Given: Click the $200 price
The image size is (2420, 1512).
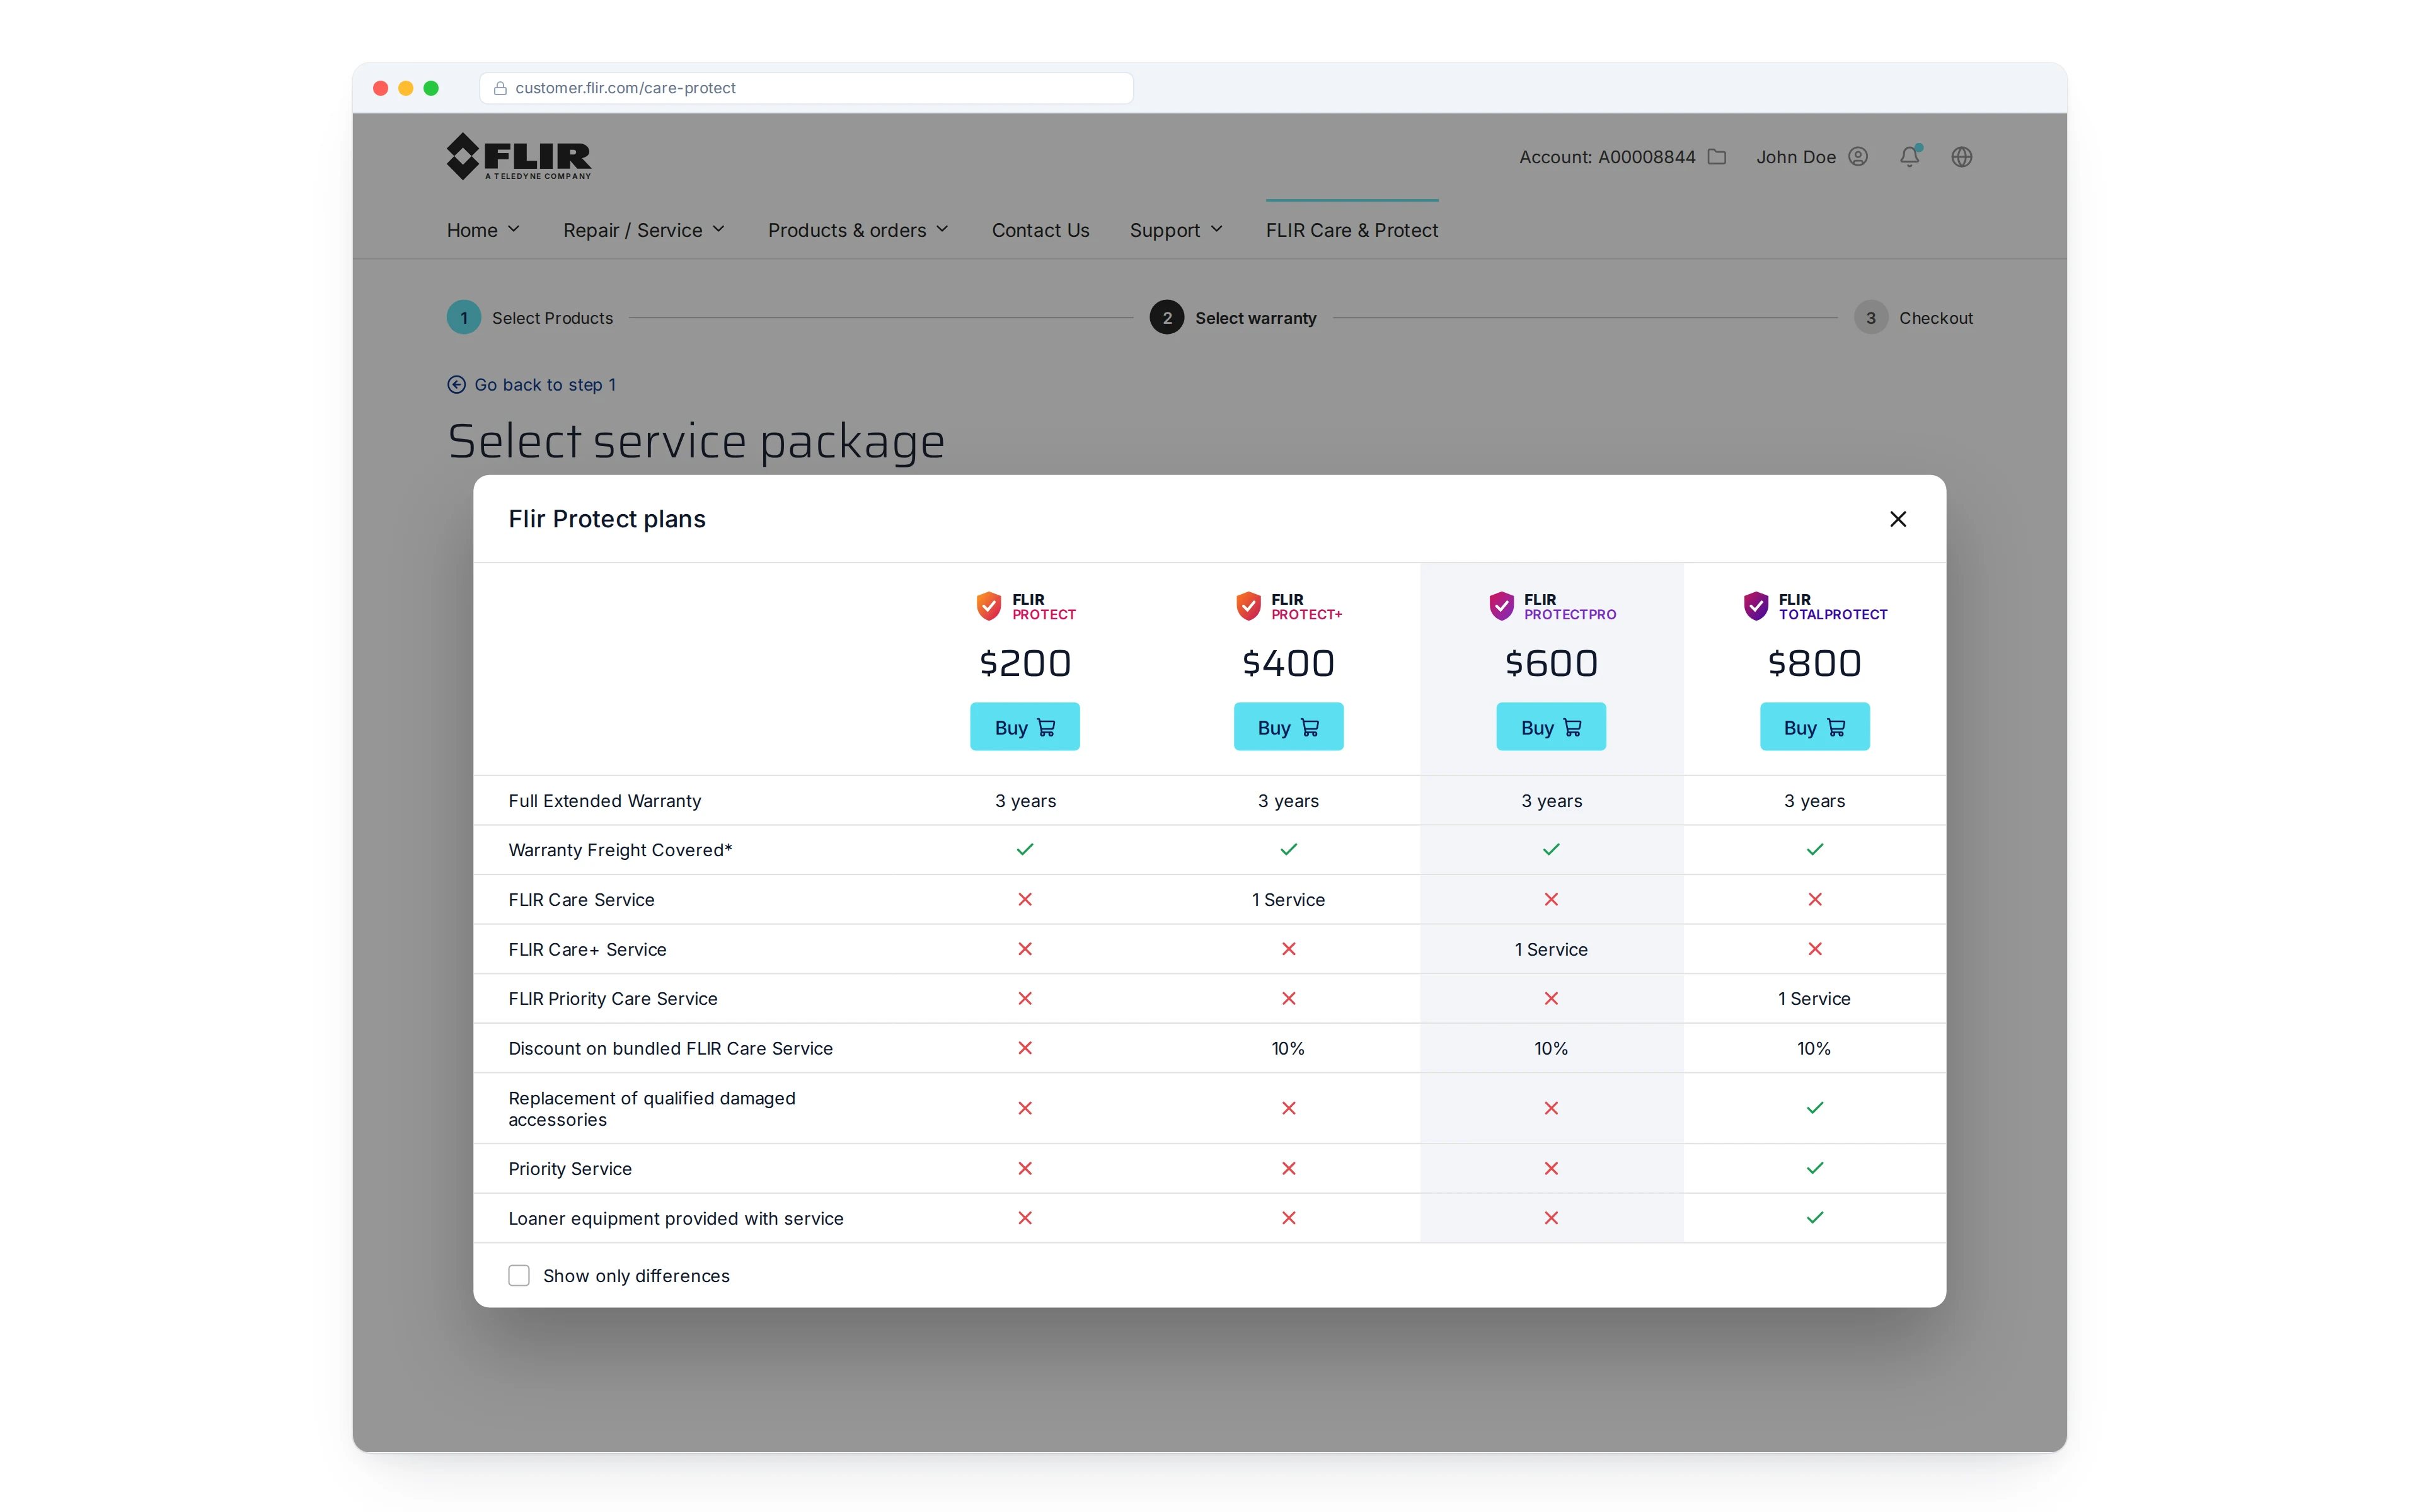Looking at the screenshot, I should click(x=1024, y=663).
